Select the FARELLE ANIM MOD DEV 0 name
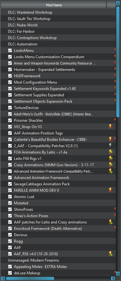 click(x=36, y=190)
